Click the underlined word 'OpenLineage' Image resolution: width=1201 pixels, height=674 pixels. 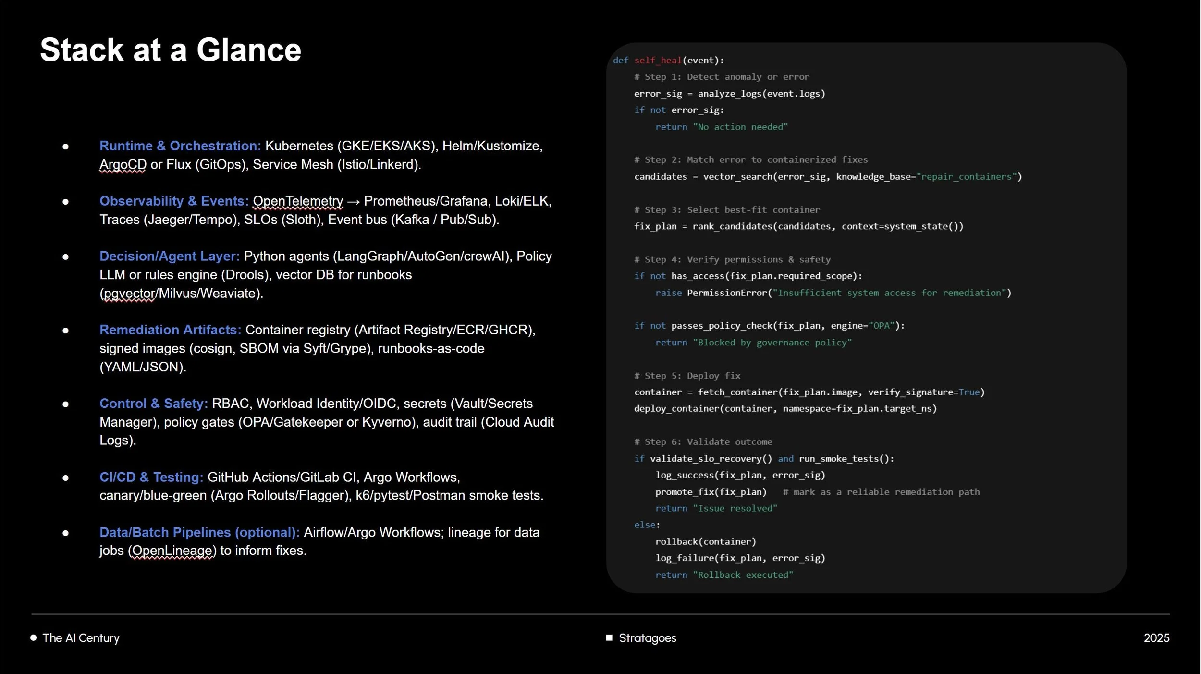[x=172, y=551]
